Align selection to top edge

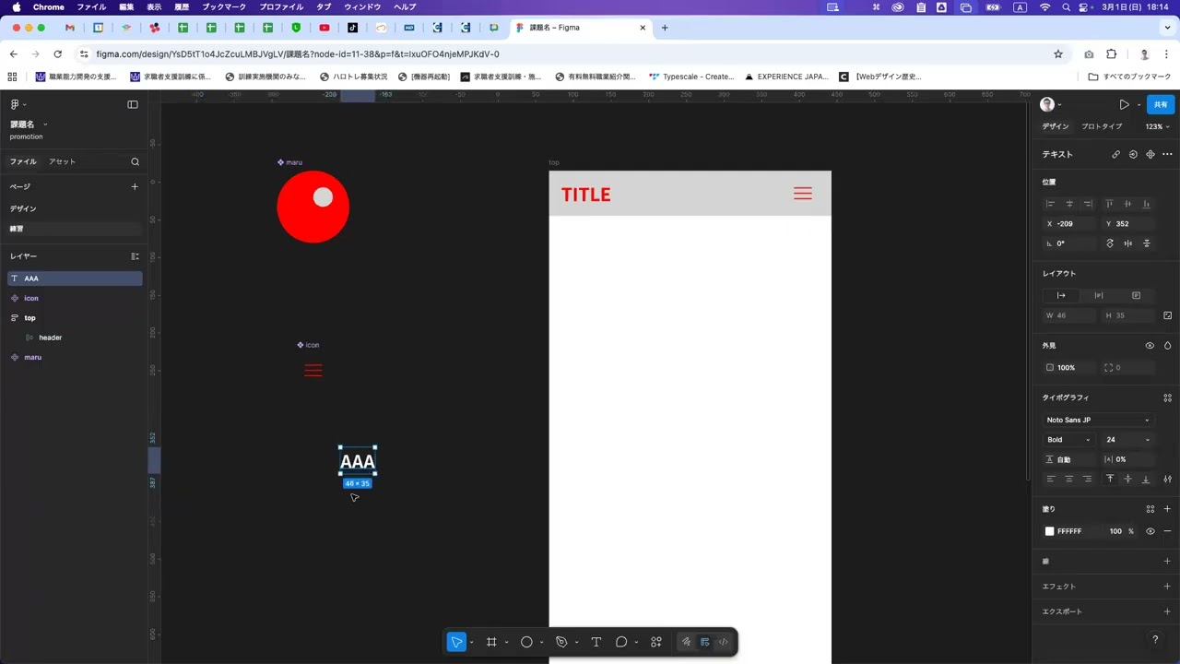[1109, 204]
